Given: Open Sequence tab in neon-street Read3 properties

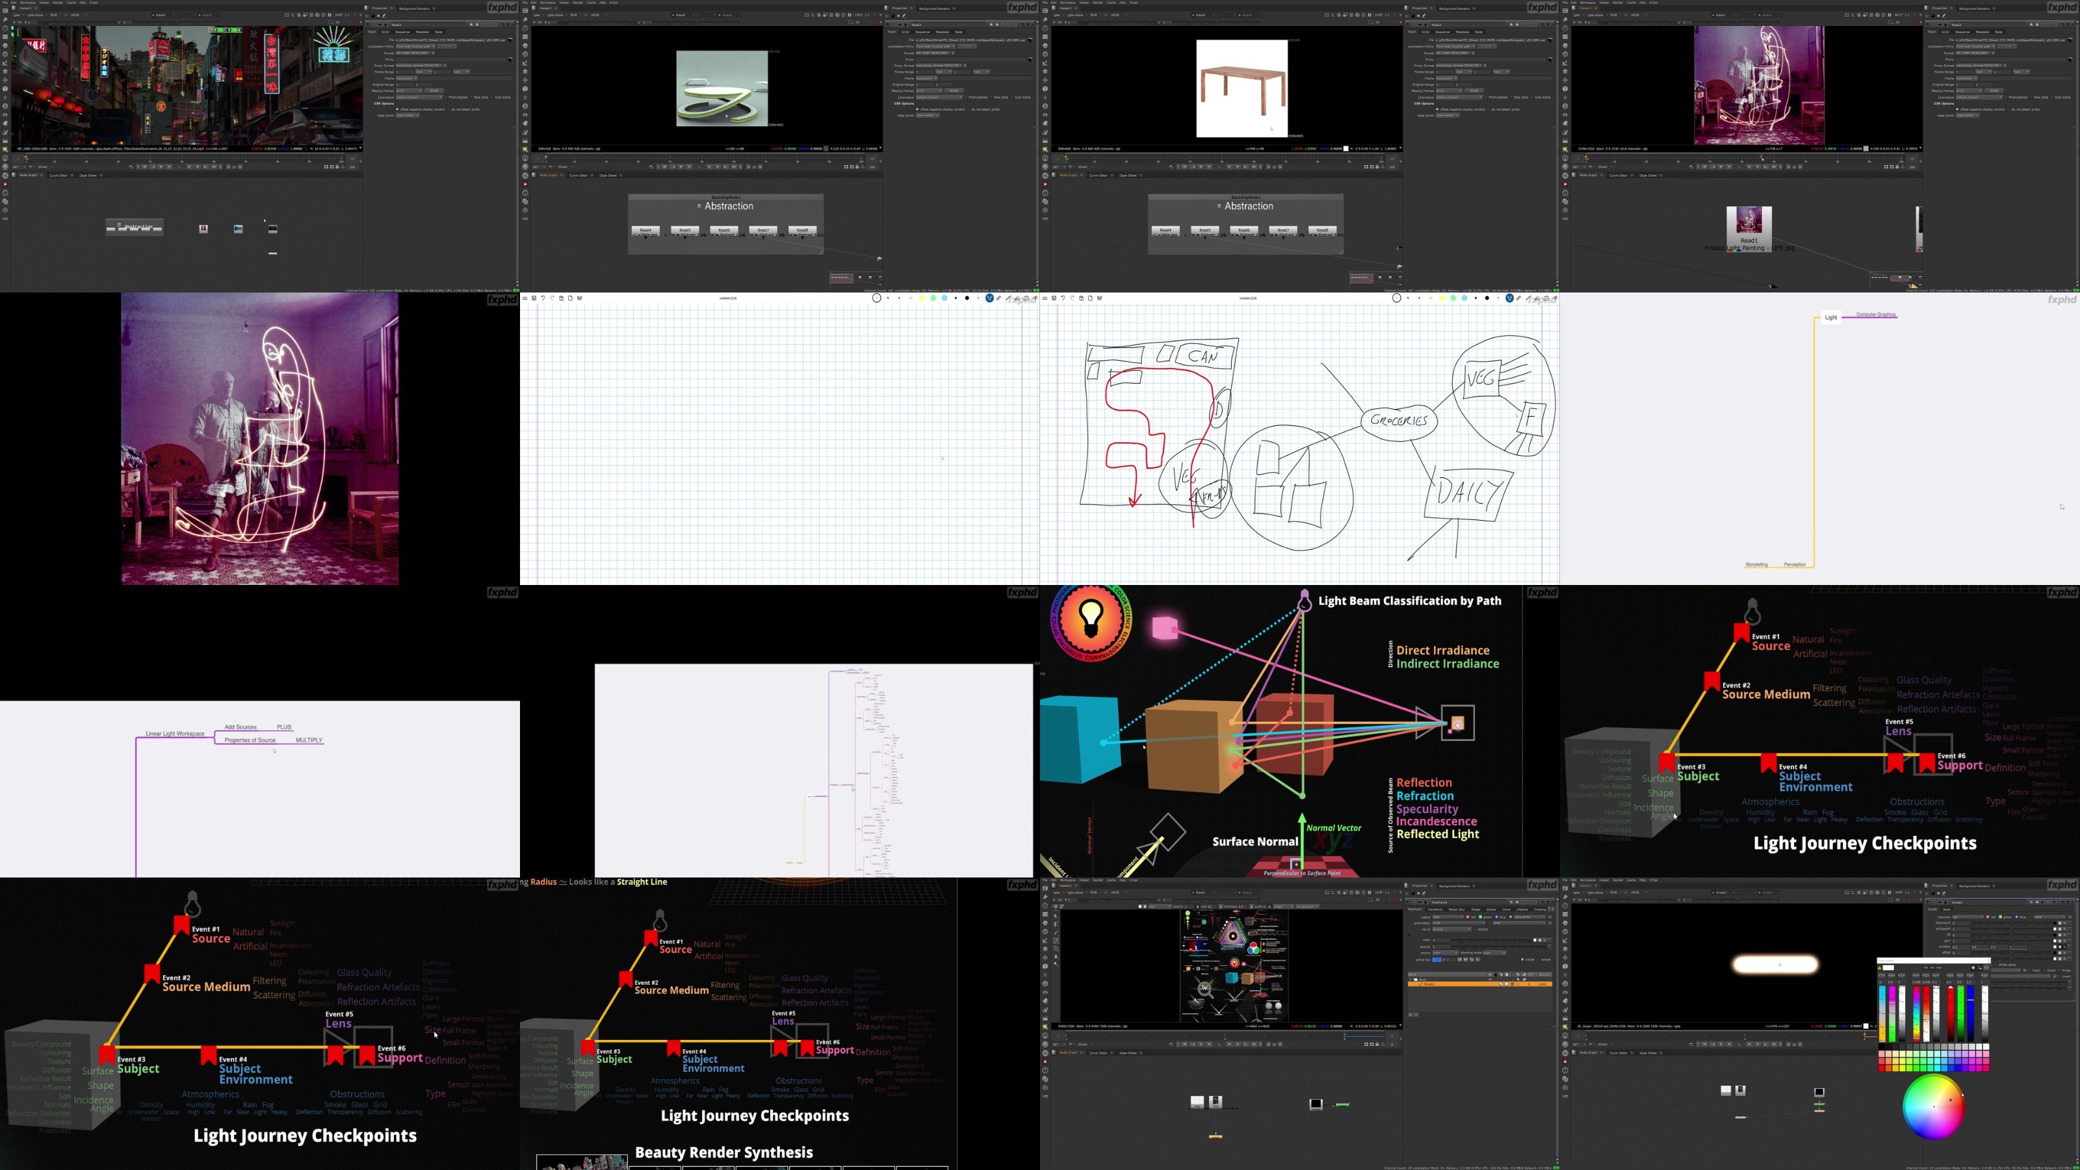Looking at the screenshot, I should coord(403,31).
